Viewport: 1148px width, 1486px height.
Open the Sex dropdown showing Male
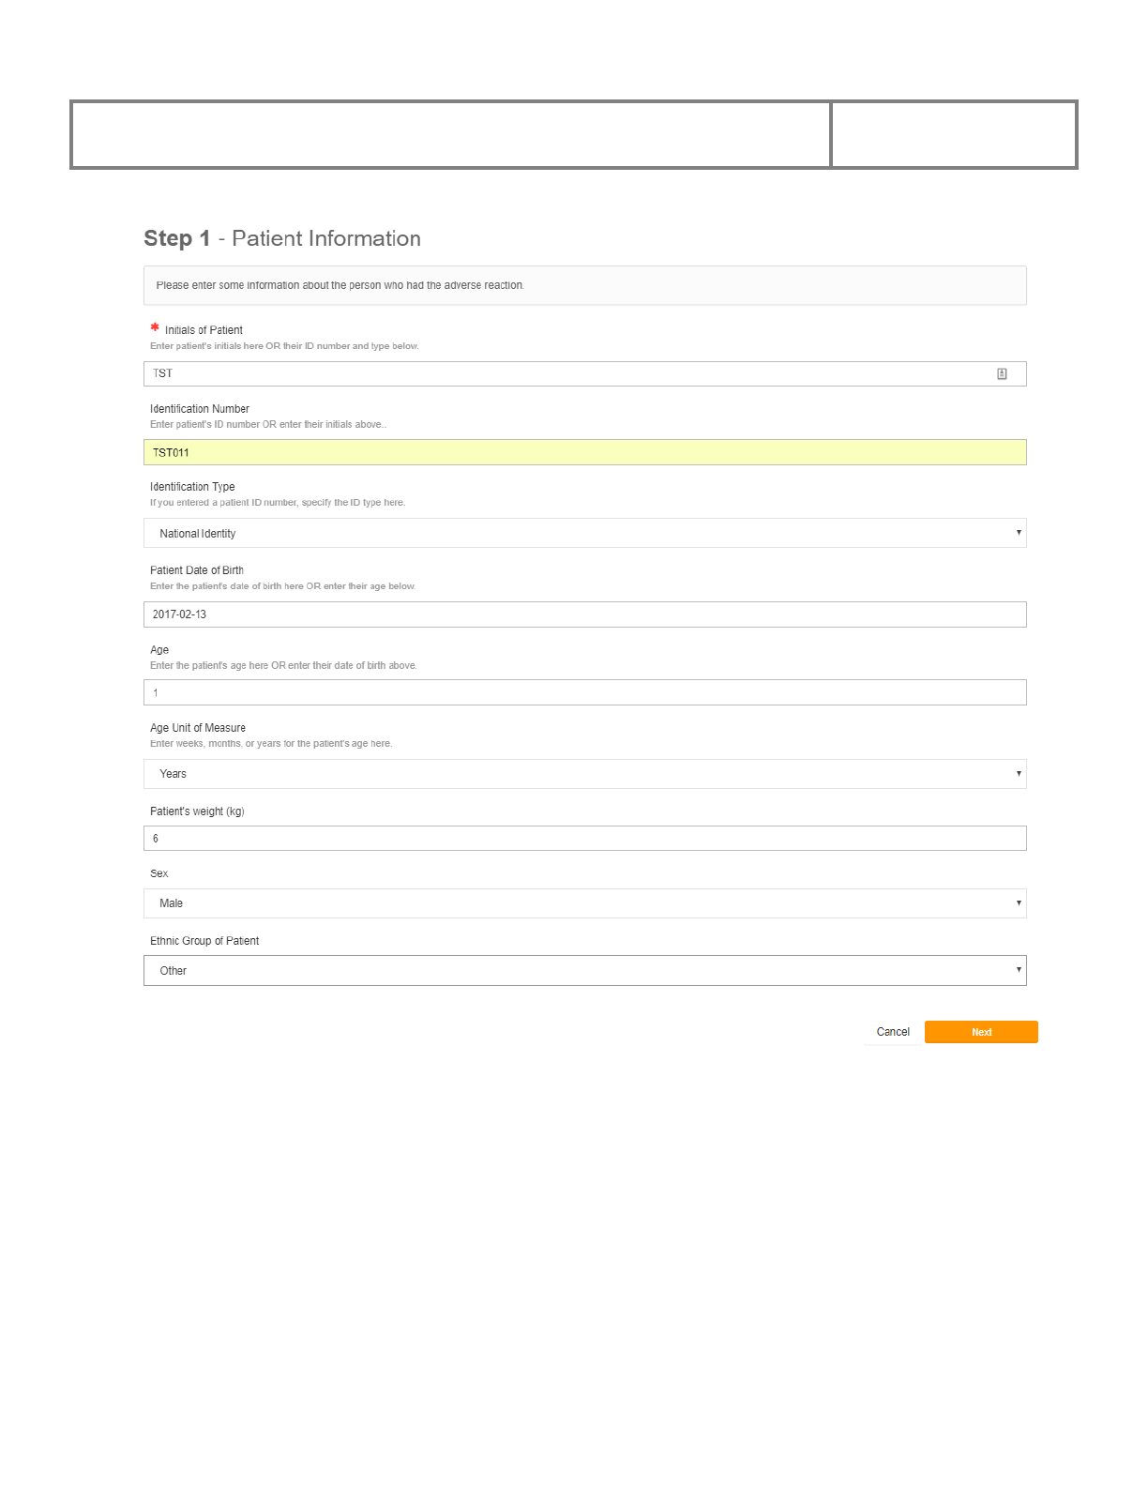coord(584,903)
